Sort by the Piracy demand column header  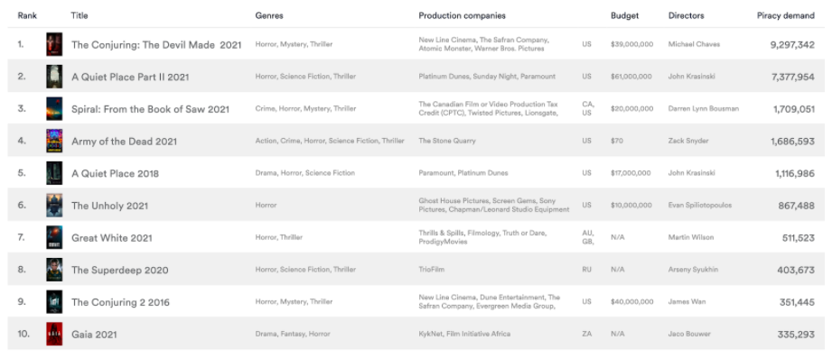point(785,16)
